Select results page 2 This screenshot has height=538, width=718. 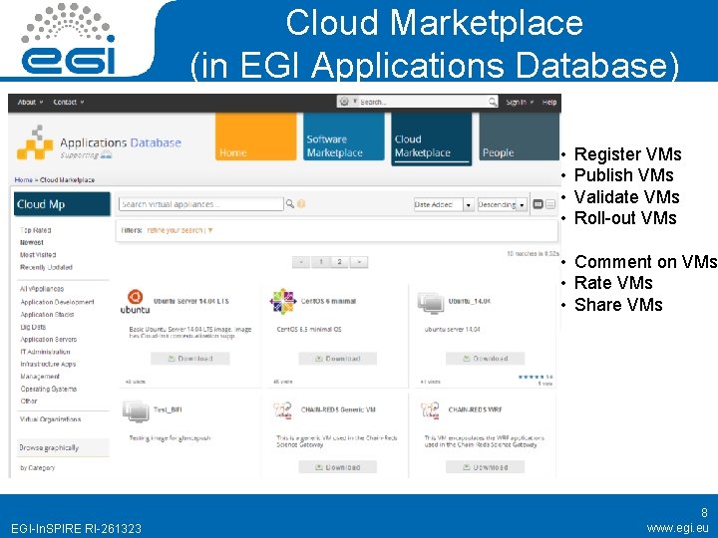pos(339,262)
